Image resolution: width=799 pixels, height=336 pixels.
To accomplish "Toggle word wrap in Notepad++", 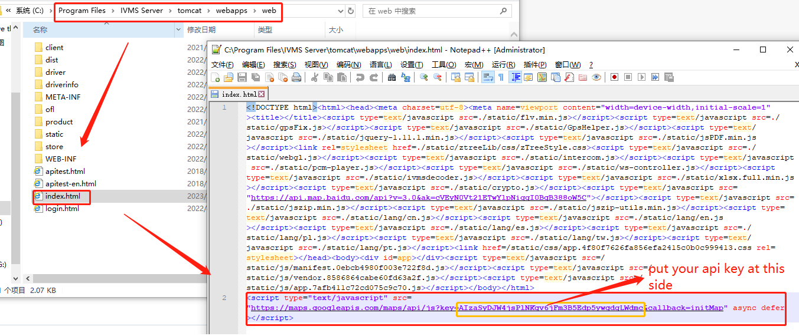I will tap(488, 77).
